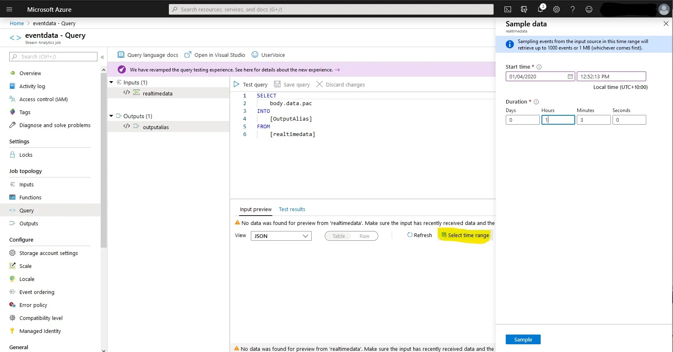Click the Save query disk icon
673x352 pixels.
pyautogui.click(x=277, y=84)
